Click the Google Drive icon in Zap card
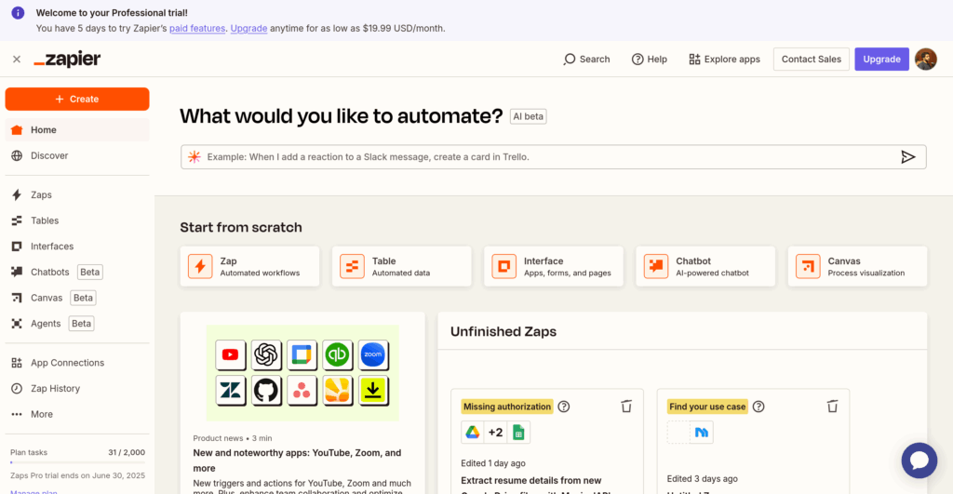 pos(472,433)
